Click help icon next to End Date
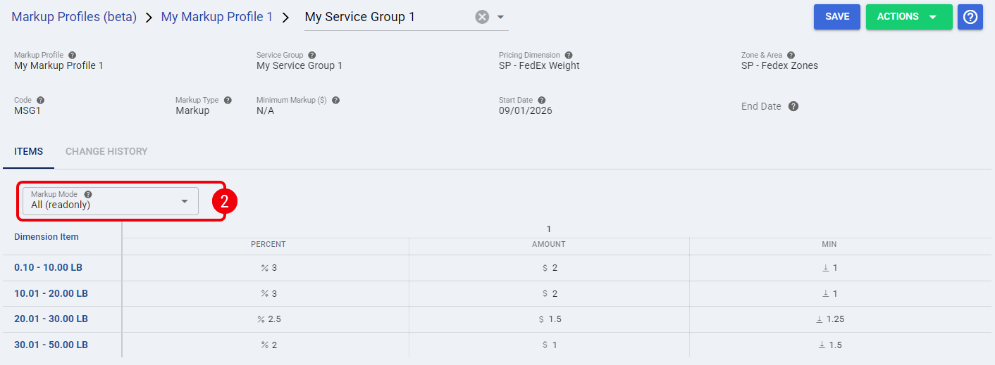The width and height of the screenshot is (995, 365). pyautogui.click(x=793, y=106)
